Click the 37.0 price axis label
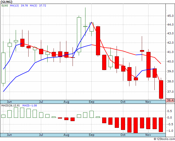This screenshot has width=175, height=141. coord(170,92)
